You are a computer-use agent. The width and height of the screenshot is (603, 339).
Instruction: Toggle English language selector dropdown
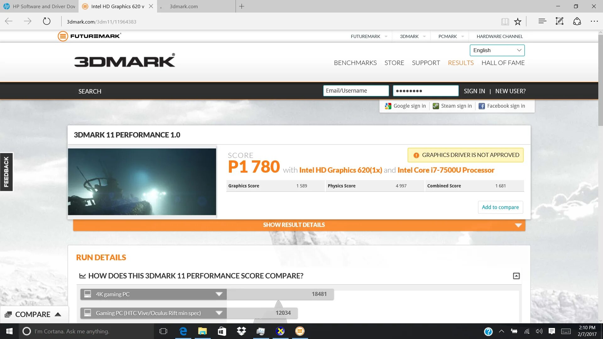pos(497,50)
